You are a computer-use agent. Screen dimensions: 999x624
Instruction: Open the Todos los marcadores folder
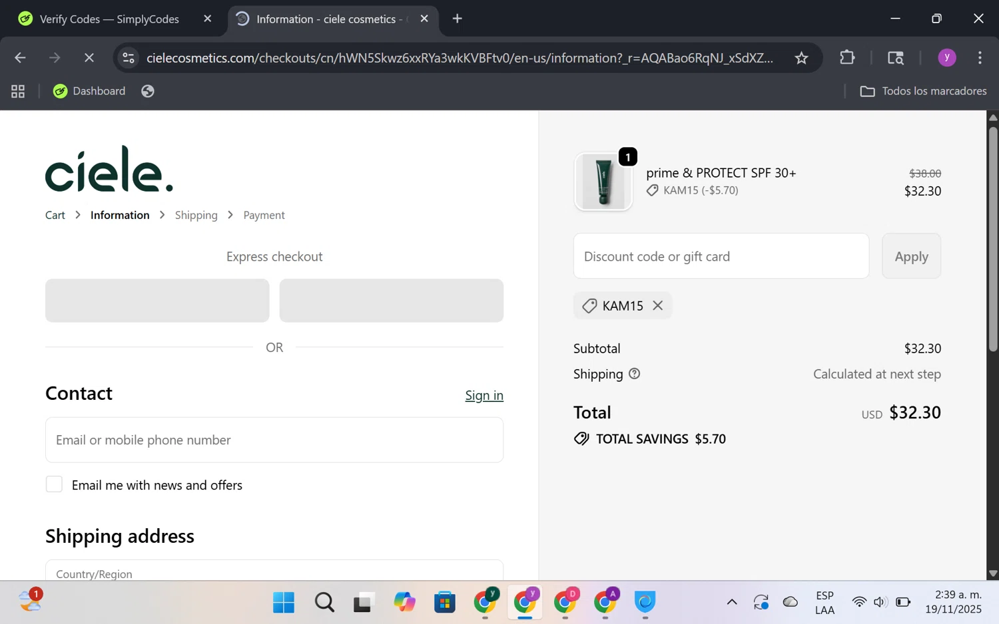(x=923, y=91)
